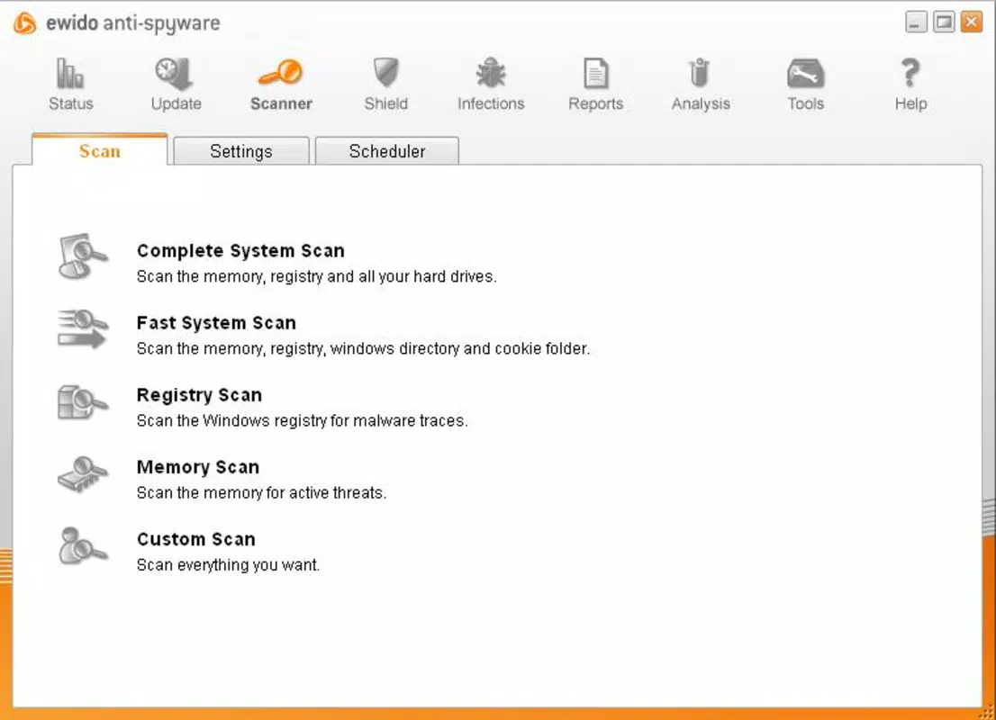Click the ewido logo icon in title bar

click(x=25, y=23)
